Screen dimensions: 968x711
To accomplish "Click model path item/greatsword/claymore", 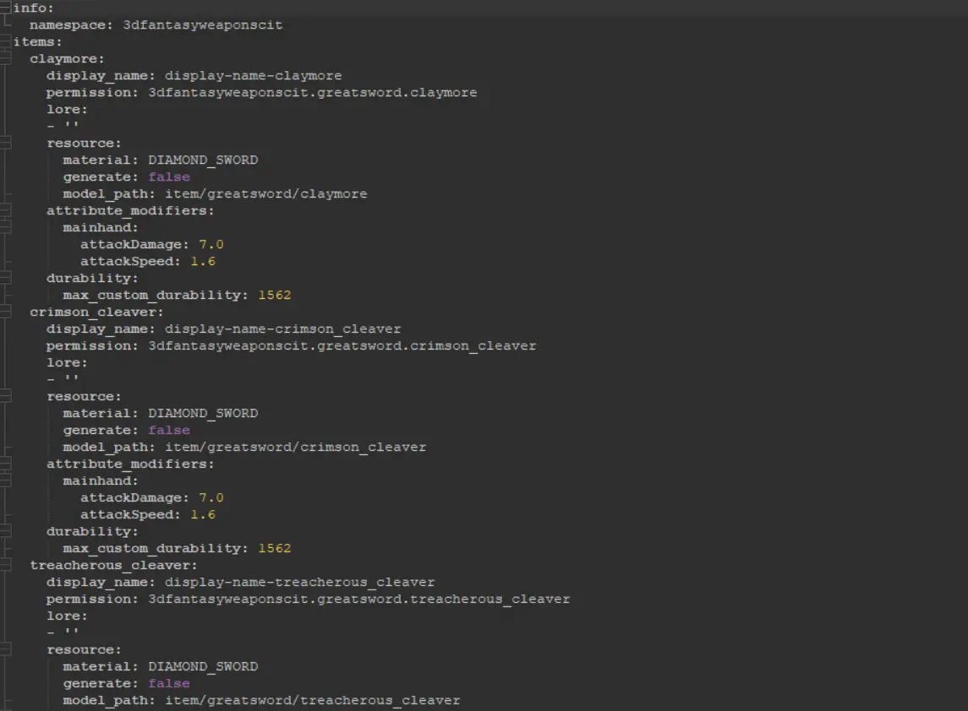I will 266,193.
